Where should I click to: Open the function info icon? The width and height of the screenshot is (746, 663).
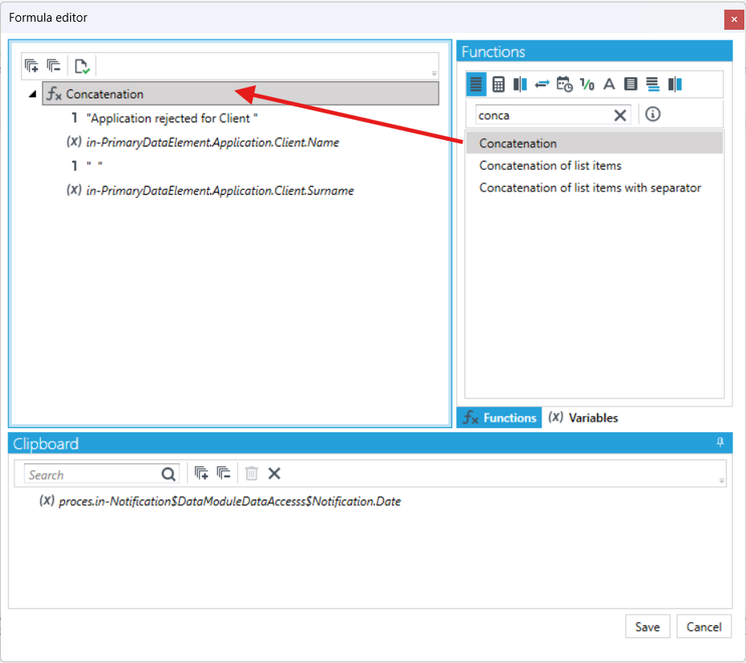[x=653, y=114]
